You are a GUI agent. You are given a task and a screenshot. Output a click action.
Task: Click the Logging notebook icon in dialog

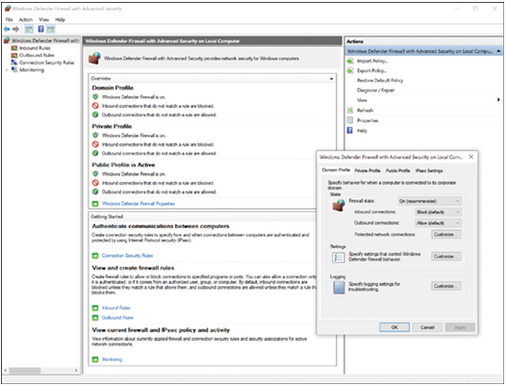(x=339, y=287)
